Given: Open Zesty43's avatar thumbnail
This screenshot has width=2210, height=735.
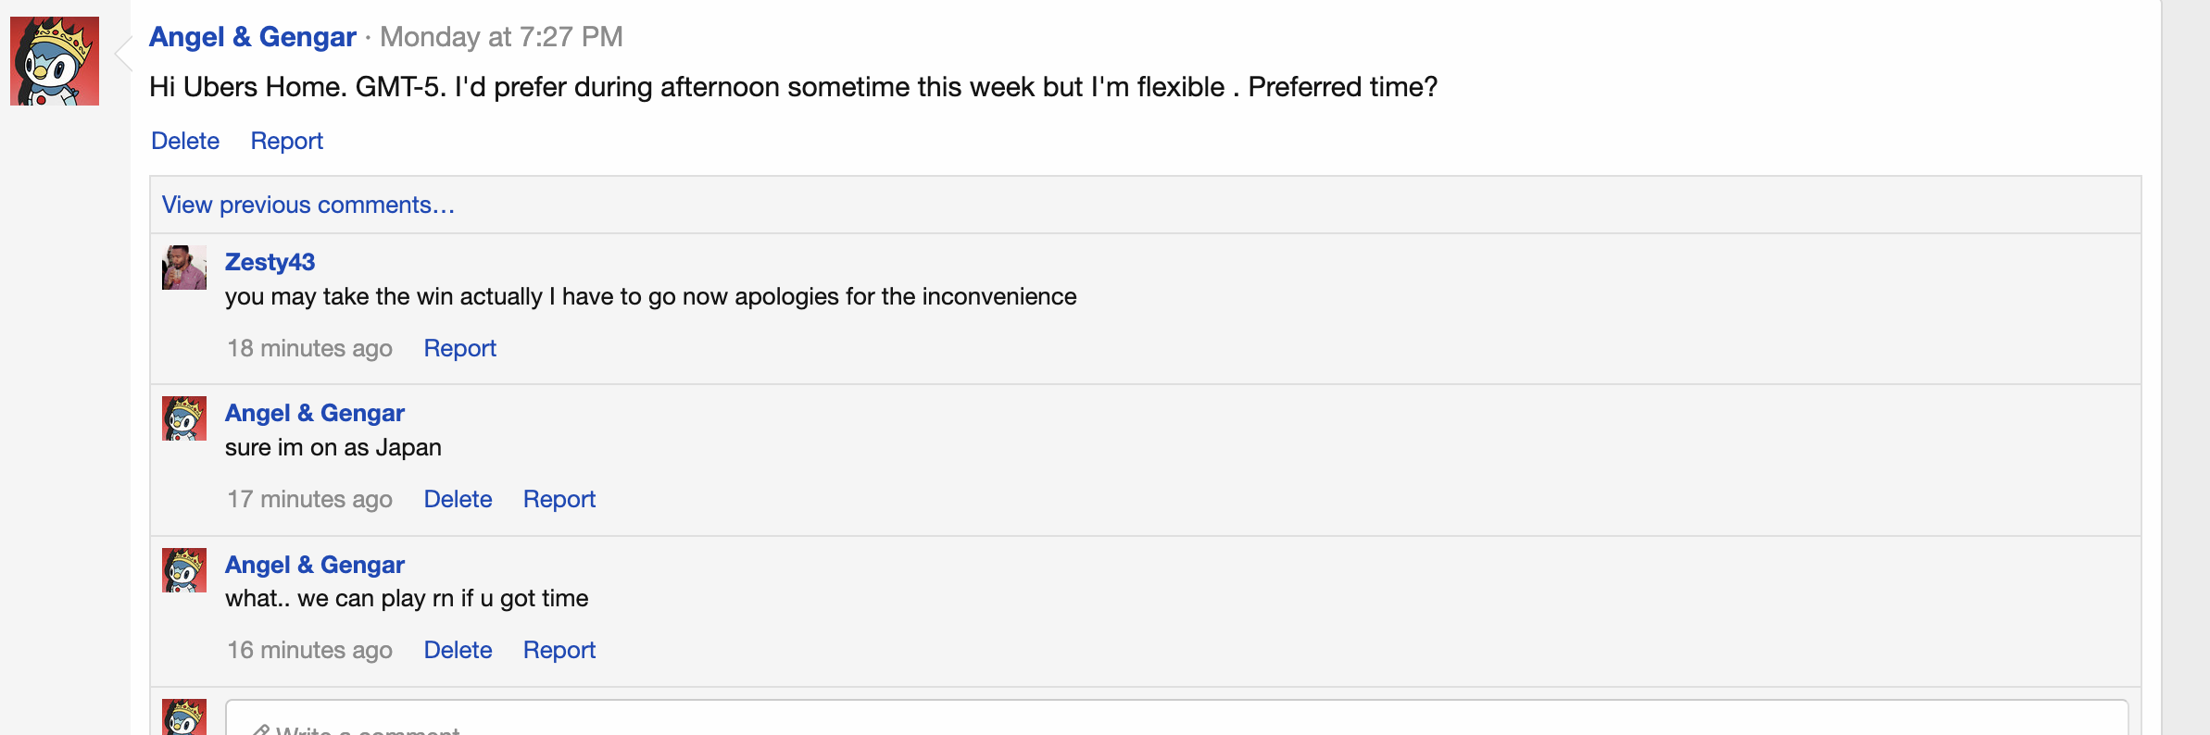Looking at the screenshot, I should coord(184,268).
